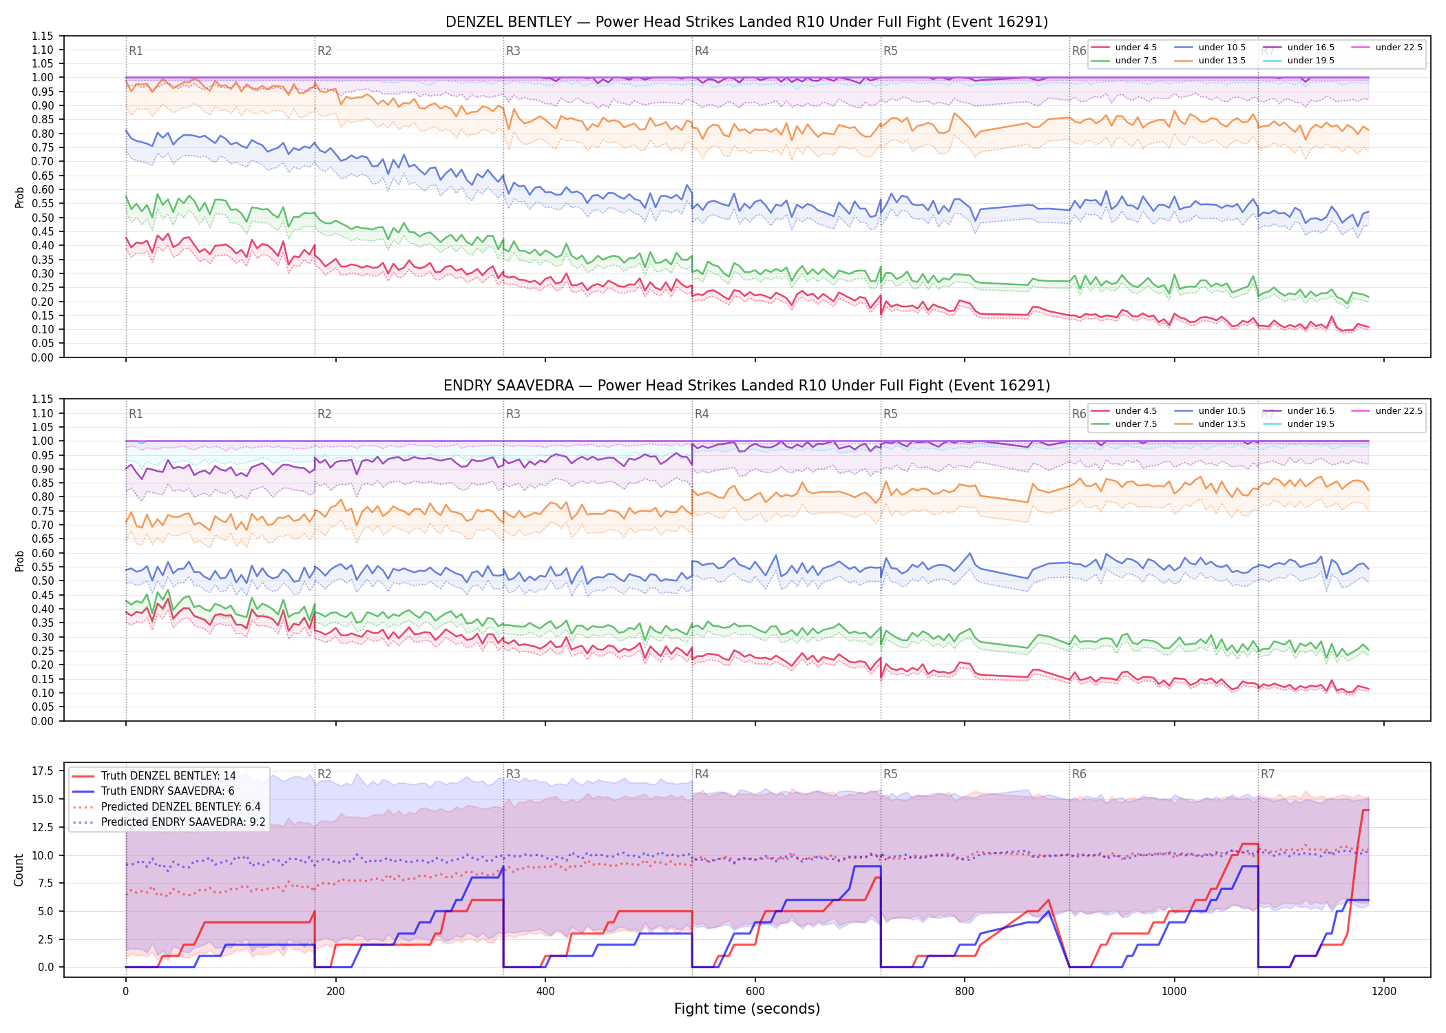Click the R3 round marker in the Count chart

coord(513,774)
